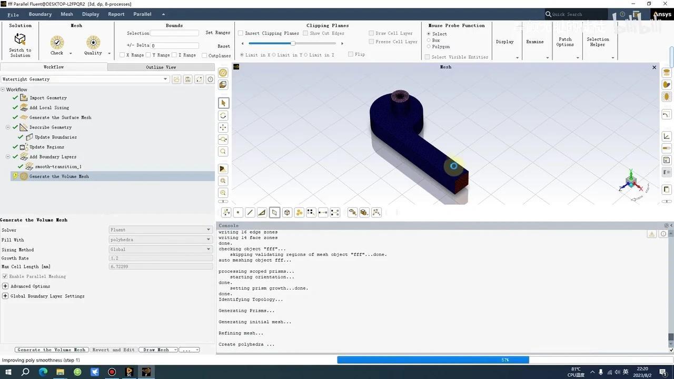Click the Draw Mesh button
The width and height of the screenshot is (674, 379).
[156, 350]
